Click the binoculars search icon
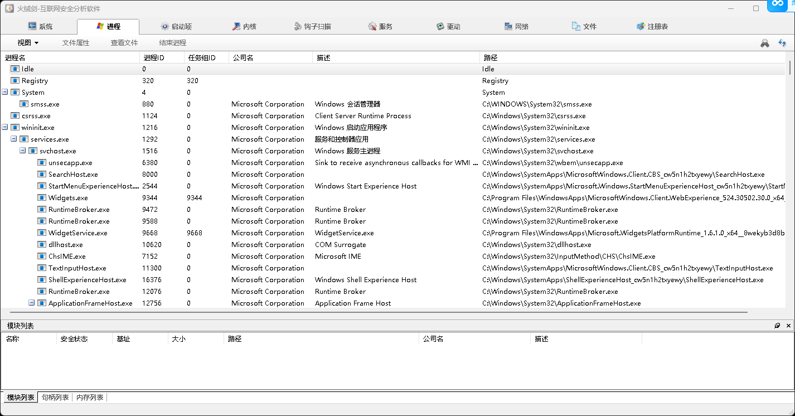795x416 pixels. click(x=765, y=43)
